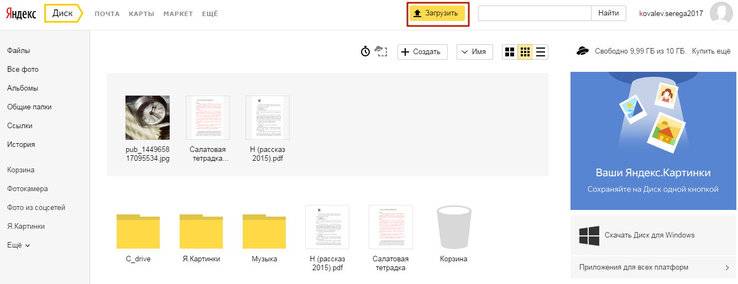
Task: Open kovalev.serega2017 account name
Action: pos(671,13)
